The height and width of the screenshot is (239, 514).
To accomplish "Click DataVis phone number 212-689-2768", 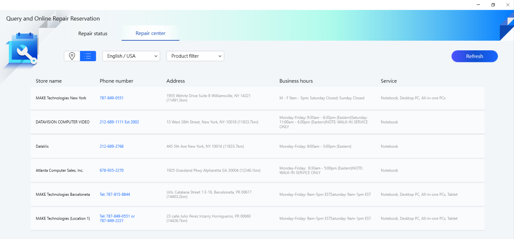I will 112,146.
